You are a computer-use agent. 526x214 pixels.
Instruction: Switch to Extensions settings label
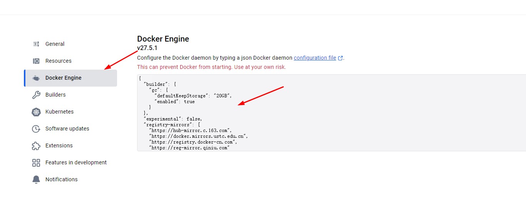click(59, 145)
